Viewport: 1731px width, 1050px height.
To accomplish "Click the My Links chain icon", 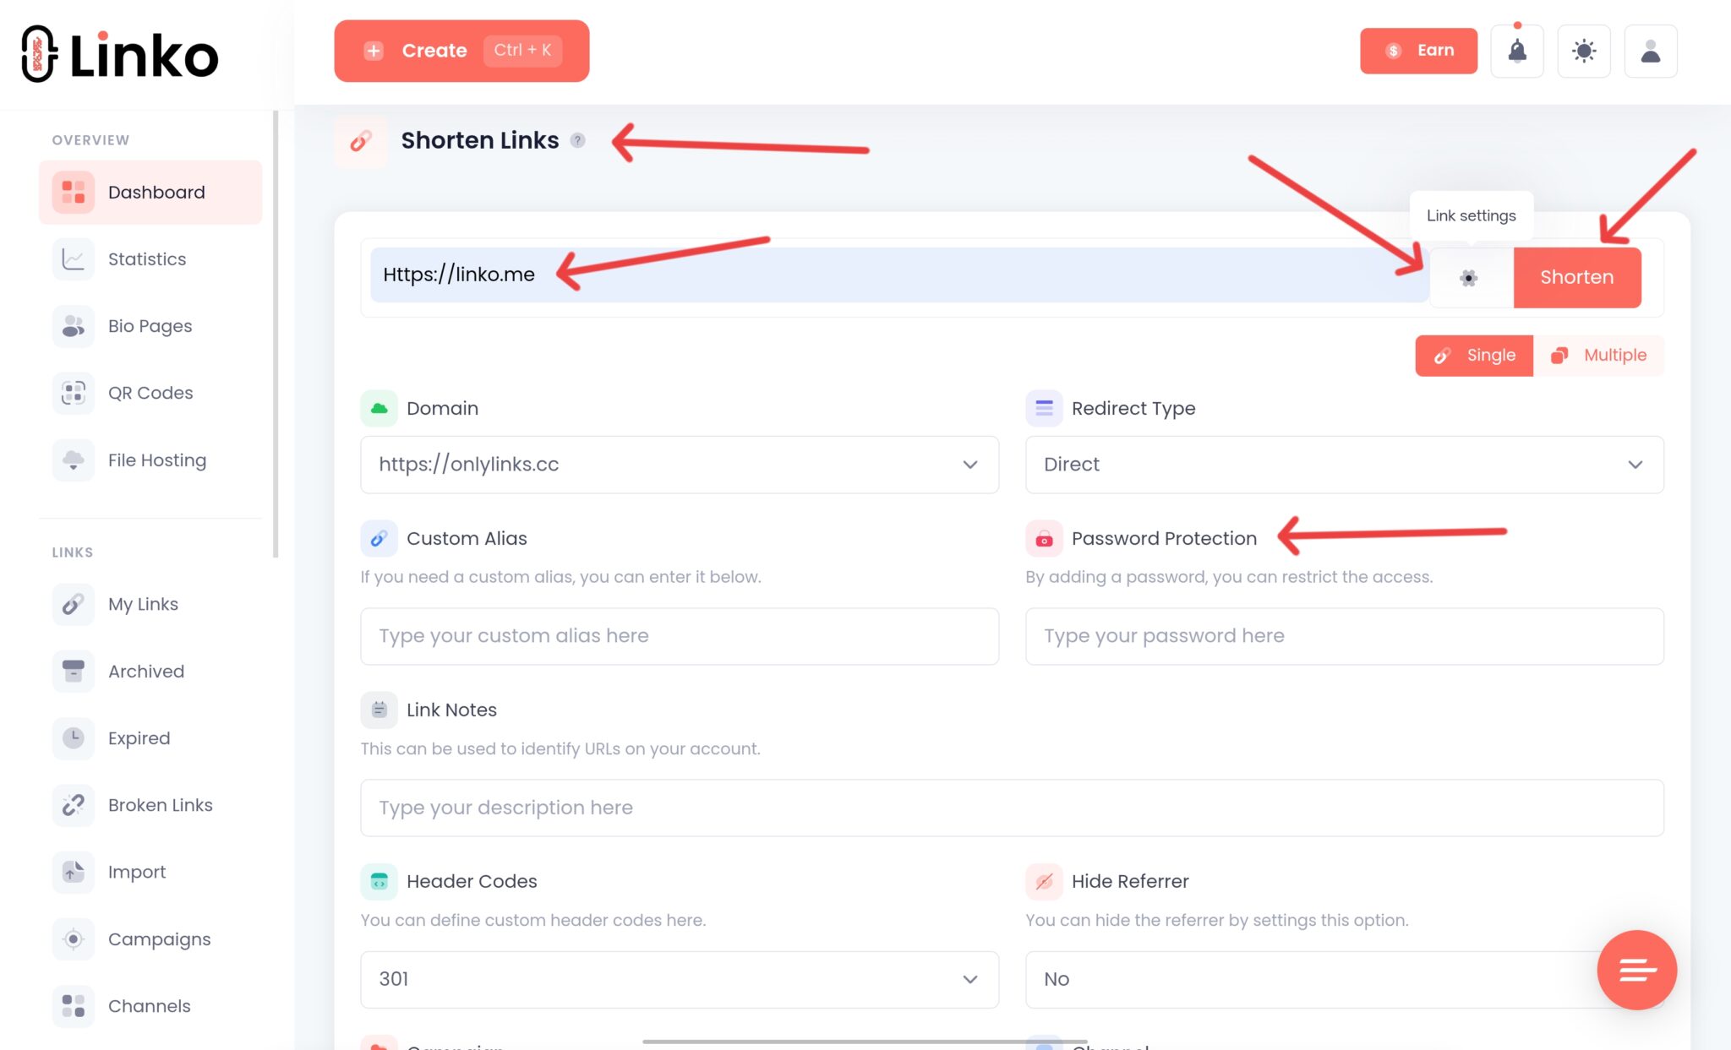I will point(74,604).
